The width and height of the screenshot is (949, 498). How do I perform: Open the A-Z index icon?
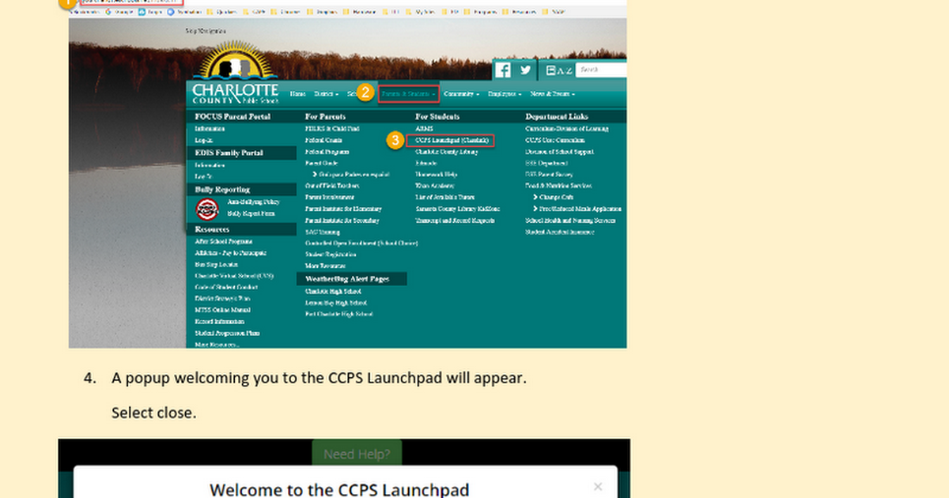point(558,70)
